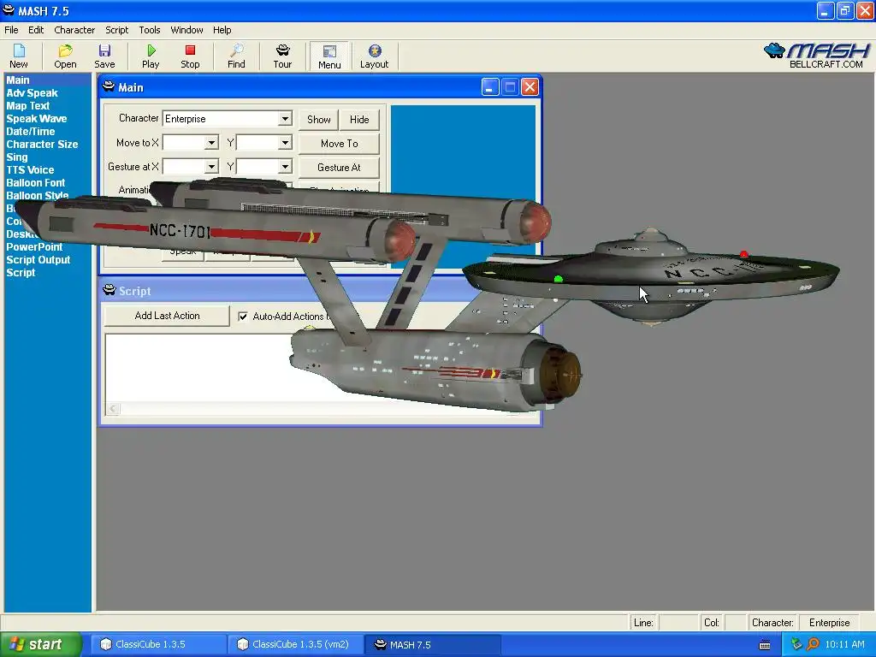Image resolution: width=876 pixels, height=657 pixels.
Task: Click the orange magnifier tray icon
Action: 813,644
